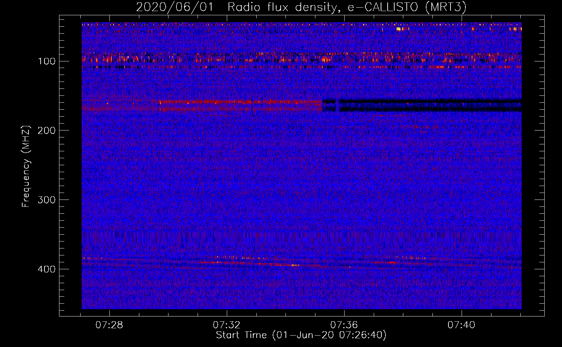Click the 'Start Time (01-Jun-20 07:26:40)' x-axis label
Viewport: 562px width, 347px height.
(301, 335)
